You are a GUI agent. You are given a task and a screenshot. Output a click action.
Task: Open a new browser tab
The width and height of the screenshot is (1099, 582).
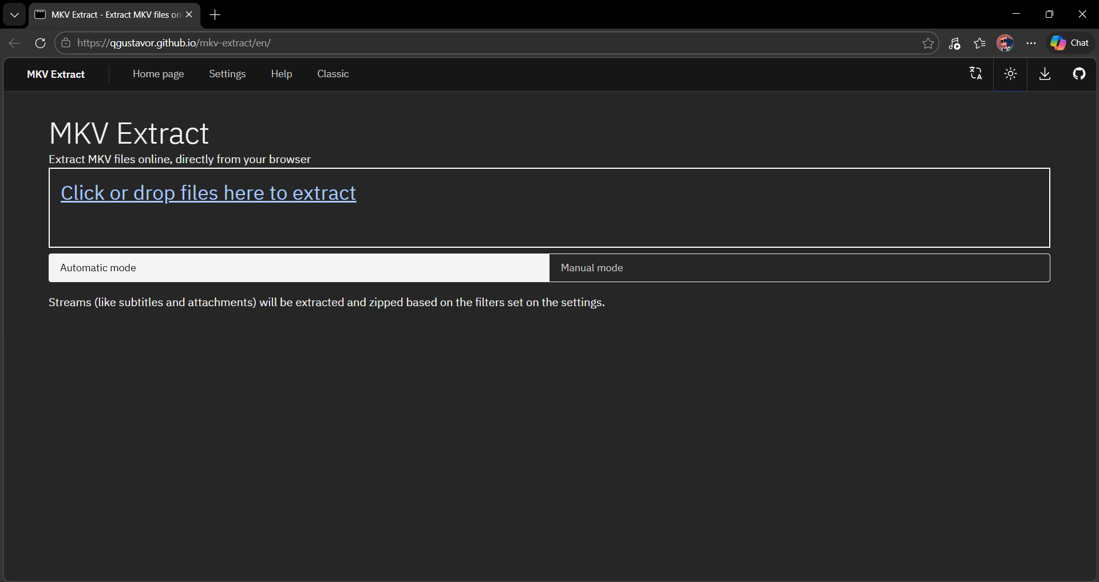pyautogui.click(x=215, y=15)
